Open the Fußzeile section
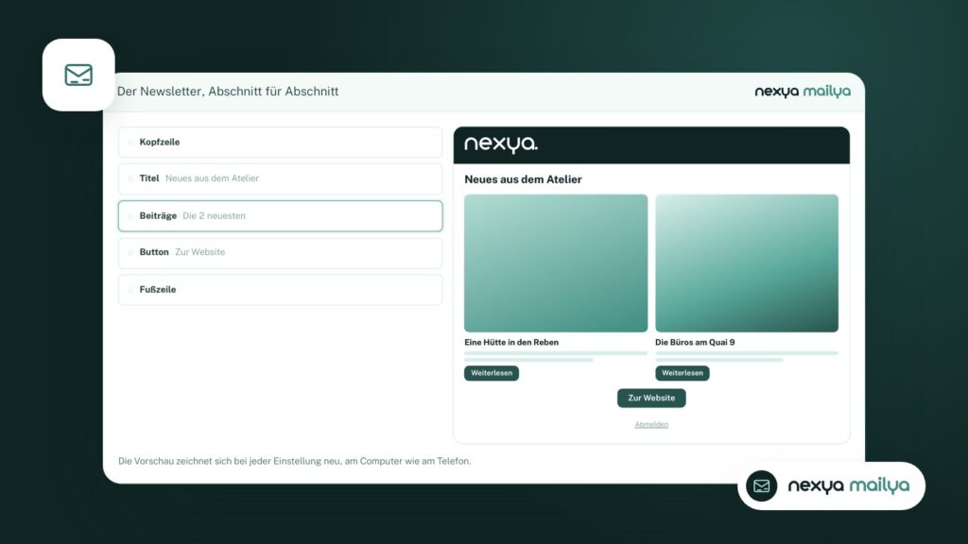Viewport: 968px width, 544px height. coord(280,290)
